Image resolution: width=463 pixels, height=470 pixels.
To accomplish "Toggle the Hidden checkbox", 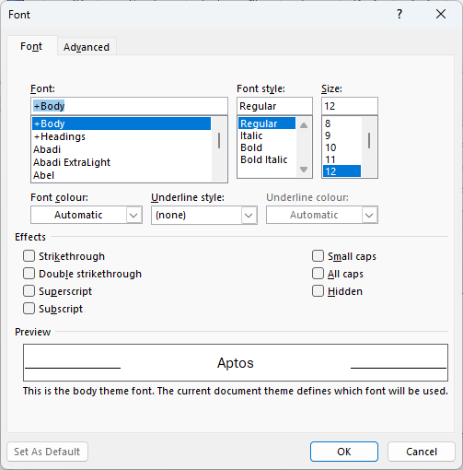I will tap(318, 291).
